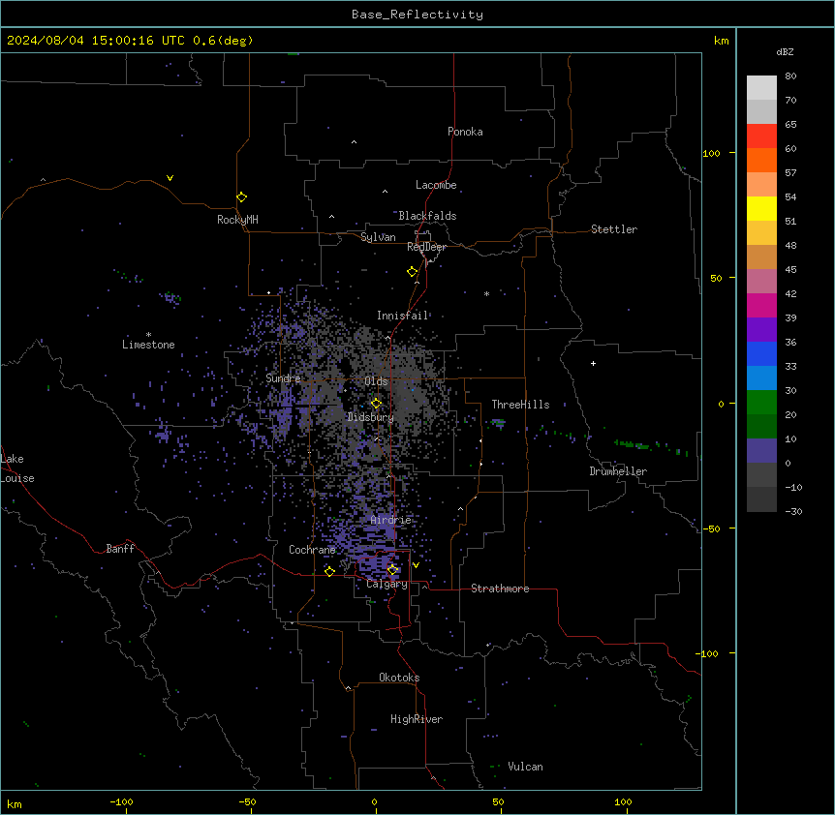
Task: Click the Airdrie label
Action: coord(391,520)
